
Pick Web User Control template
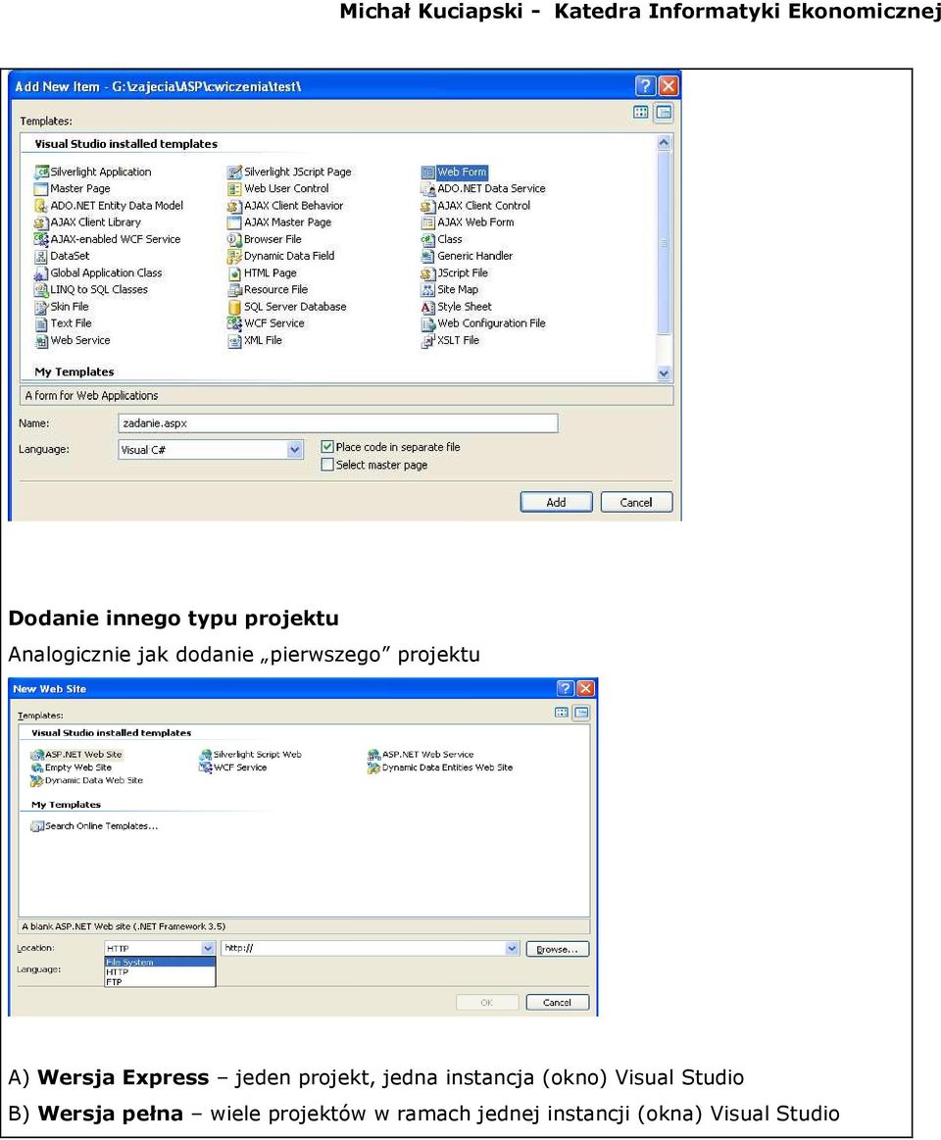tap(277, 188)
